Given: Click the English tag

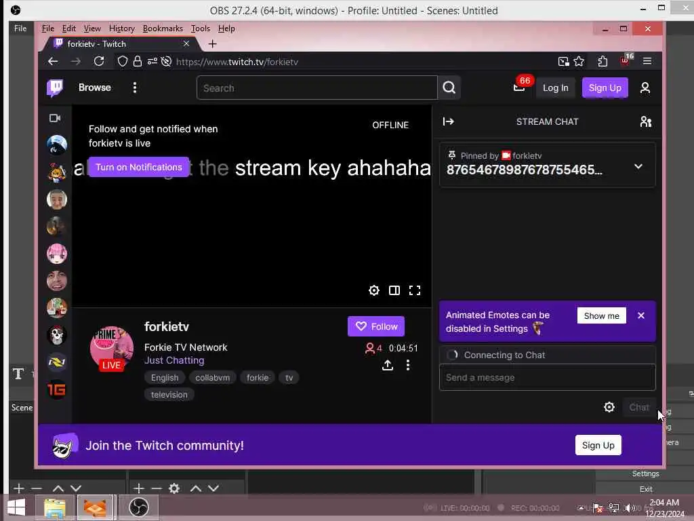Looking at the screenshot, I should point(165,377).
